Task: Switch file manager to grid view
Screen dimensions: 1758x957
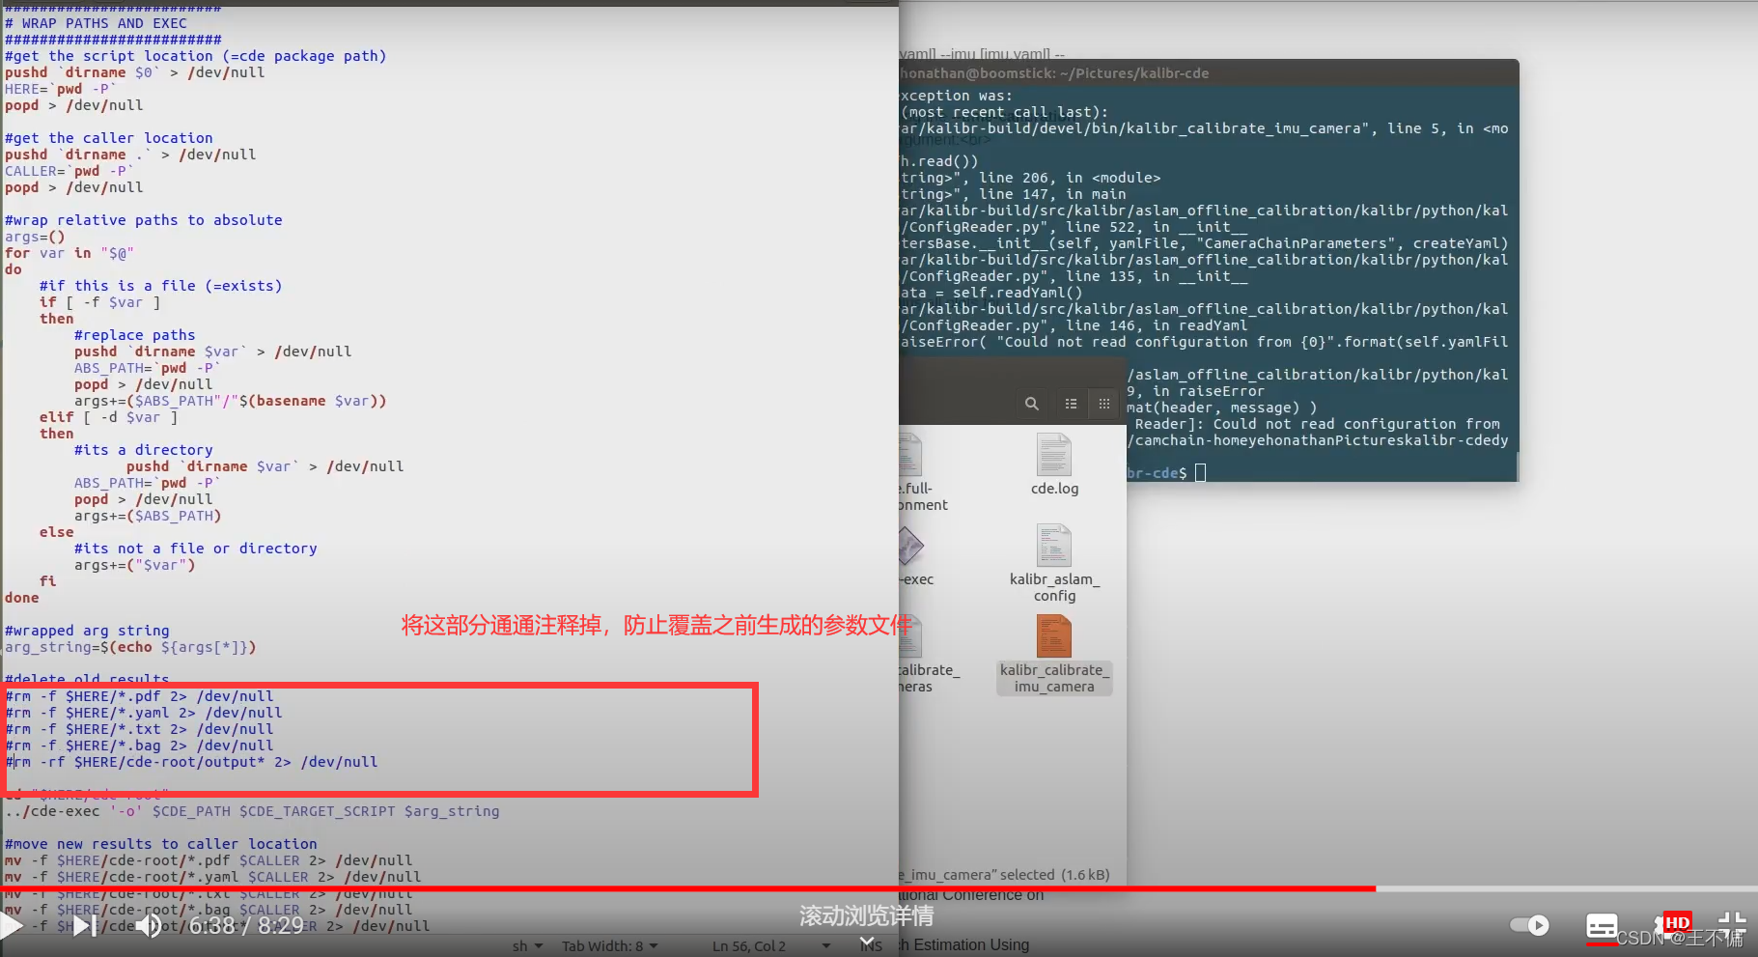Action: click(x=1104, y=404)
